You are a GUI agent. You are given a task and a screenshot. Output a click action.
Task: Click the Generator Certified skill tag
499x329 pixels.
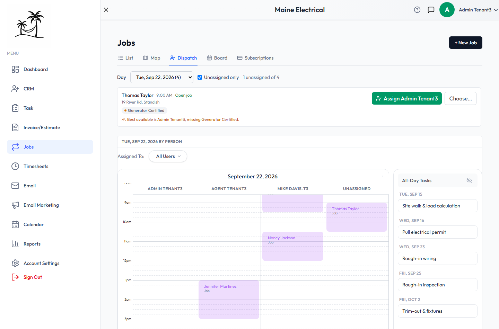145,110
